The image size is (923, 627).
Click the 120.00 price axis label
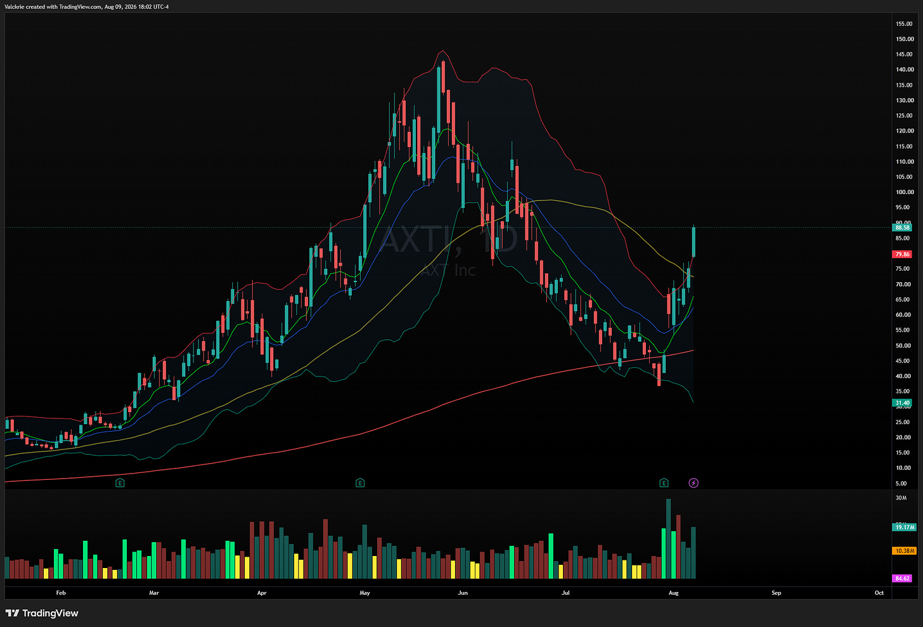(x=905, y=131)
